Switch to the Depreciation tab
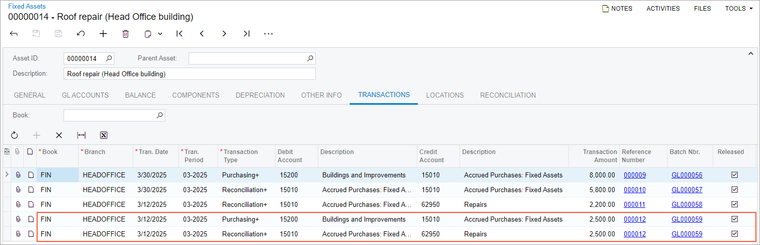Screen dimensions: 760x245 point(260,95)
